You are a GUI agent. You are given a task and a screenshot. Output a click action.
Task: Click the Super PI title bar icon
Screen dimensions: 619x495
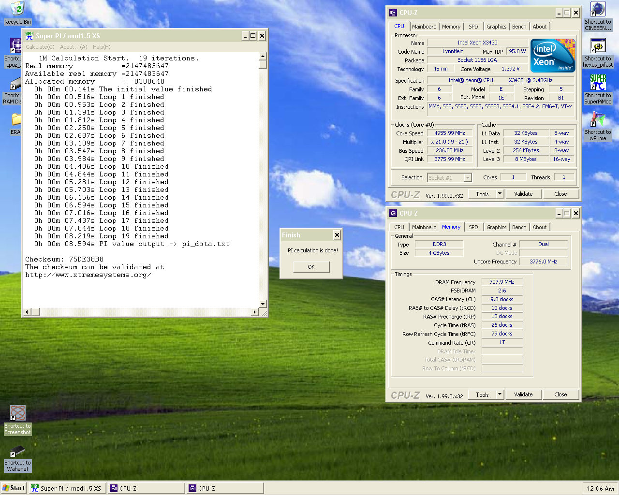29,36
